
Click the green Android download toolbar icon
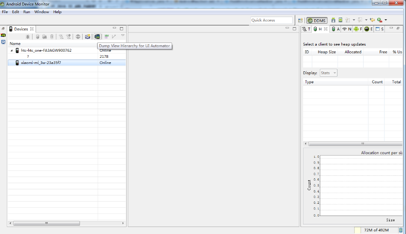(x=333, y=20)
